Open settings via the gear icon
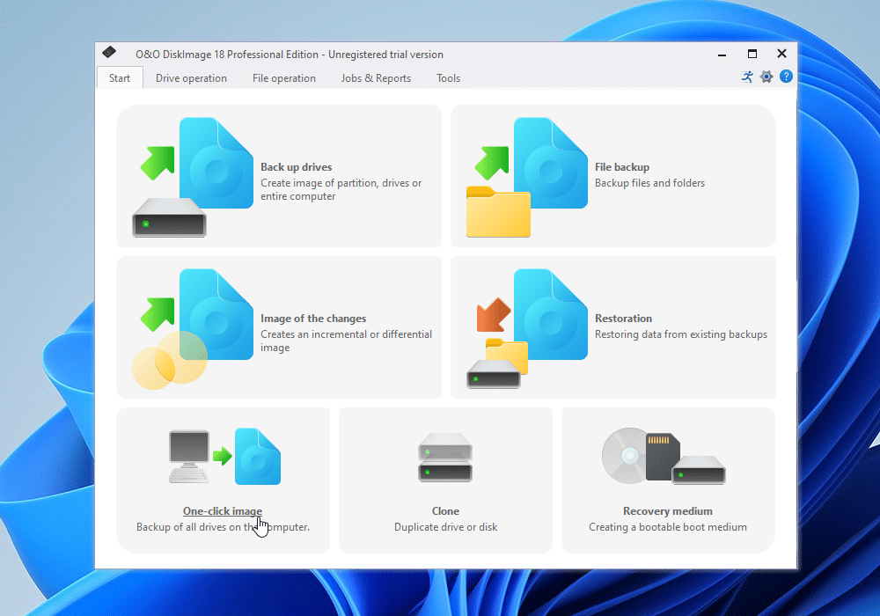This screenshot has height=616, width=880. point(766,77)
